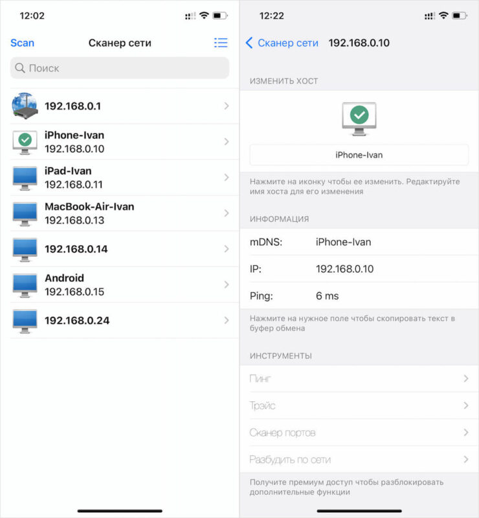Tap the list view icon in header
Viewport: 479px width, 518px height.
(x=221, y=43)
